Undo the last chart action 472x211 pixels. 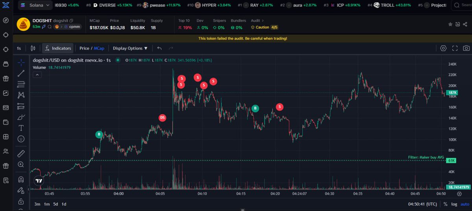click(x=159, y=48)
